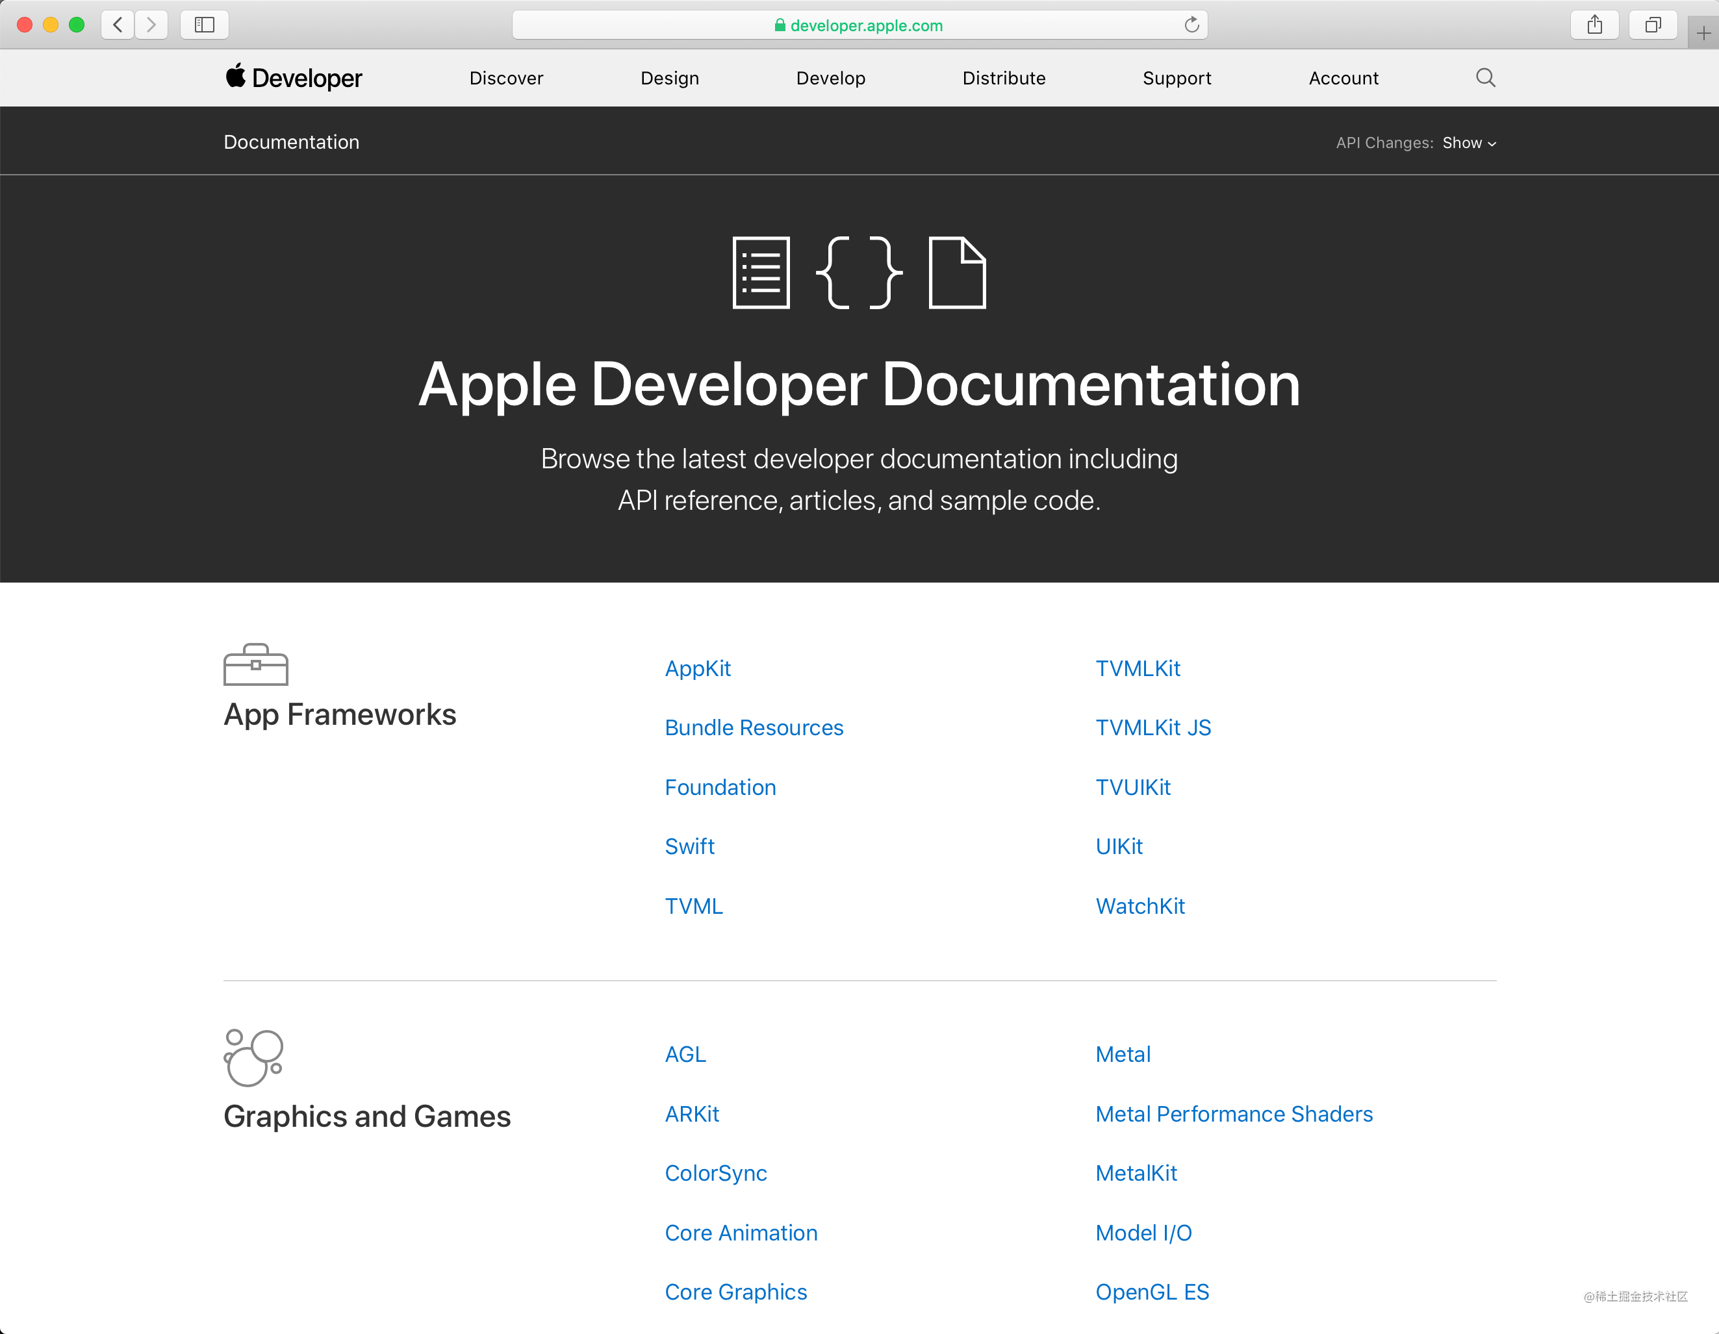Open the MetalKit link
Screen dimensions: 1719x1334
pos(1136,1173)
